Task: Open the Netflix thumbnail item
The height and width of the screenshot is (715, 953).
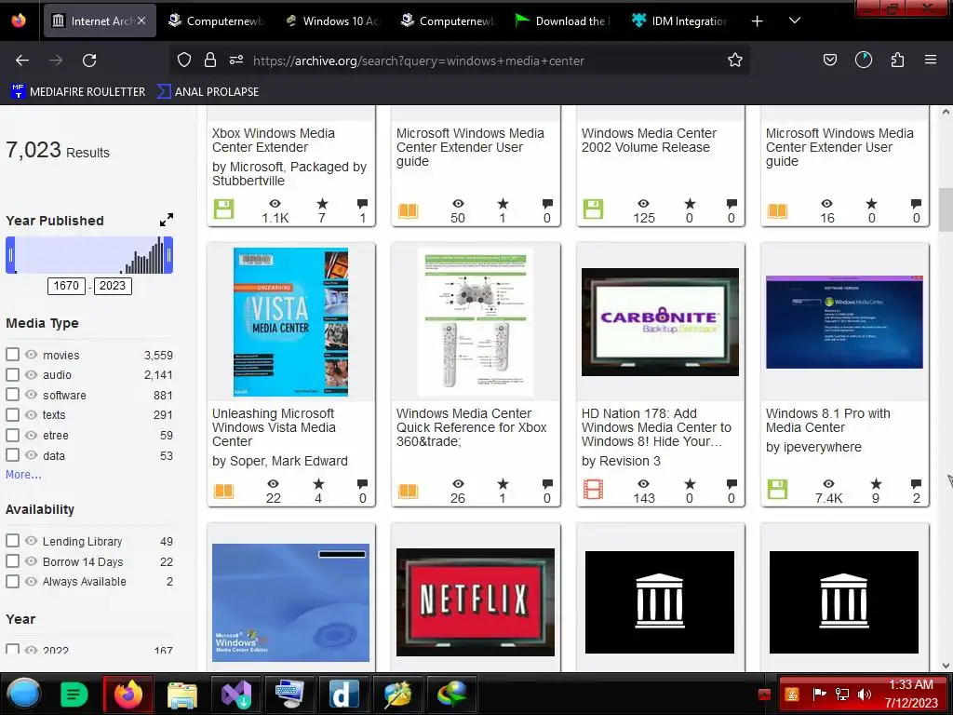Action: [476, 602]
